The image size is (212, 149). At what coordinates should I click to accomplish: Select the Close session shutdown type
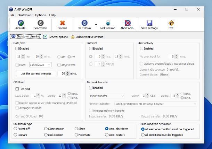46,129
